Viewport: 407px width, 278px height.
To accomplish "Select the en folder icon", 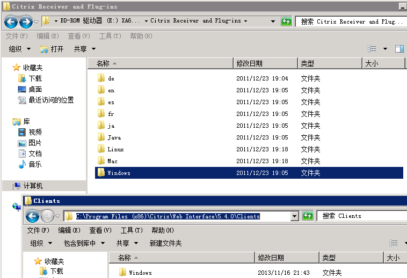I will pyautogui.click(x=101, y=90).
